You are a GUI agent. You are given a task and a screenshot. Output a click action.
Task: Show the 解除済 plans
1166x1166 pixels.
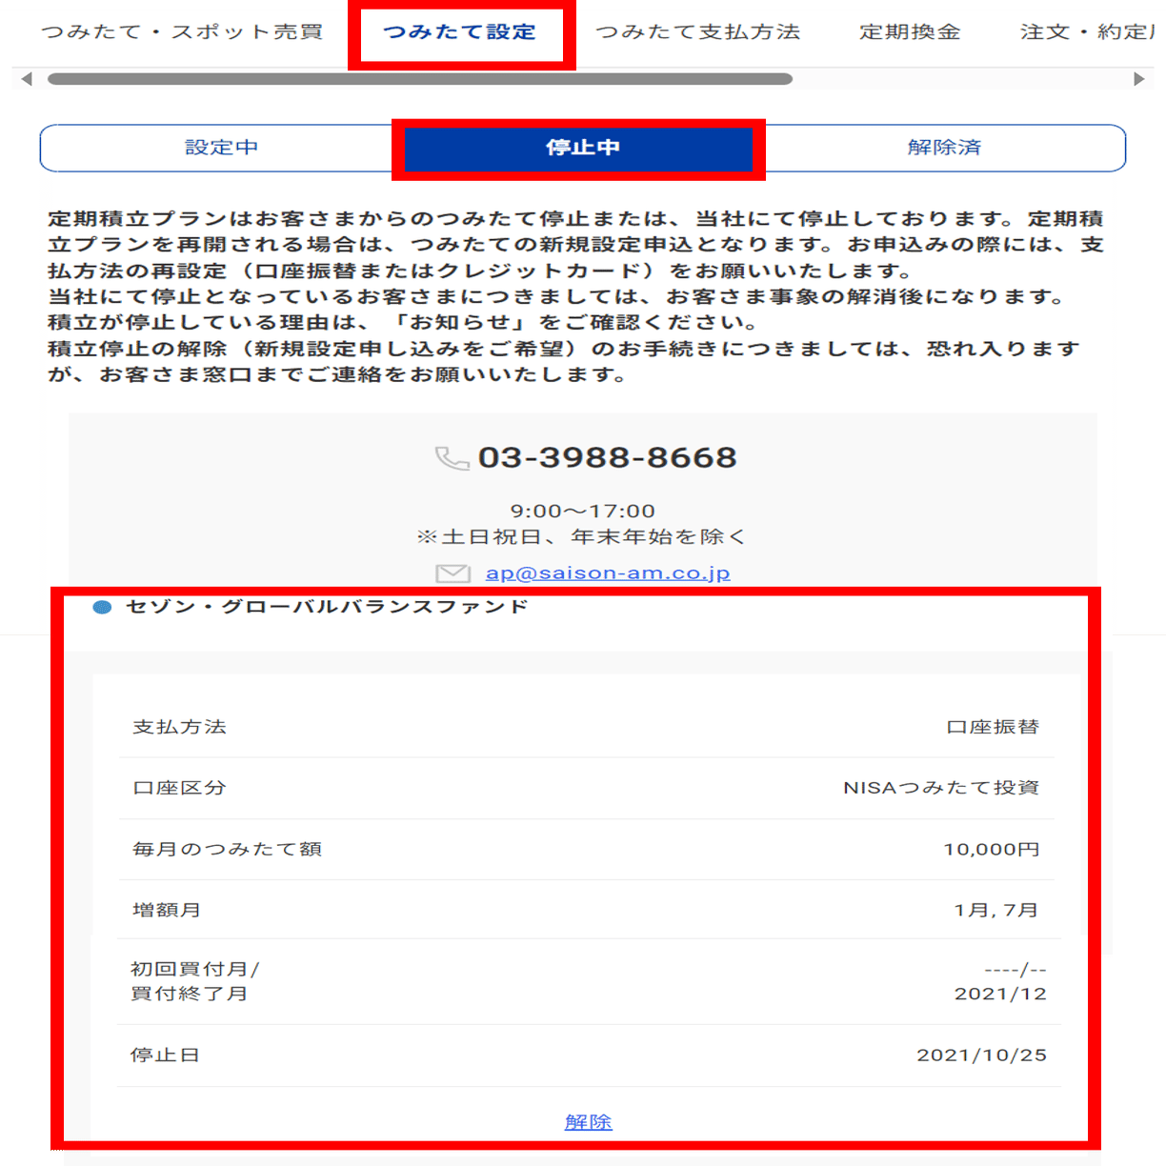click(944, 148)
